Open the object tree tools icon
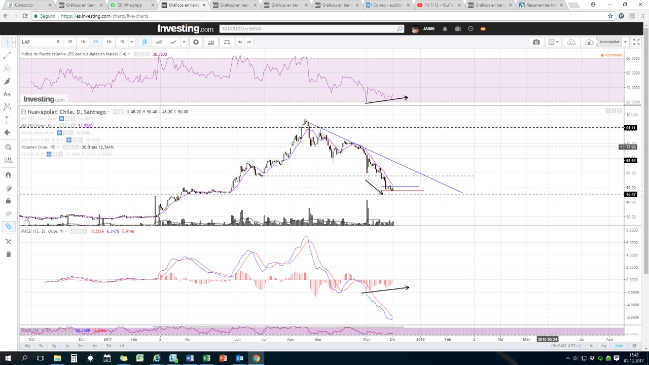Viewport: 649px width, 365px height. point(8,241)
